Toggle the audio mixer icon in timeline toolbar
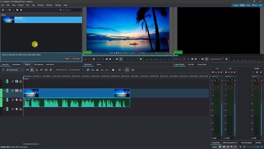 tap(127, 70)
